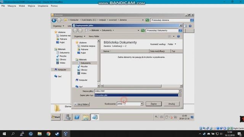The width and height of the screenshot is (244, 137).
Task: Expand address history dropdown in domena window
Action: point(143,20)
